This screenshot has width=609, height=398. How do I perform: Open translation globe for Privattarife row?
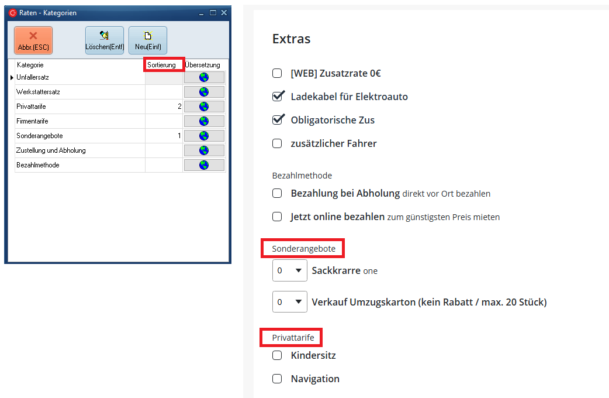coord(204,107)
